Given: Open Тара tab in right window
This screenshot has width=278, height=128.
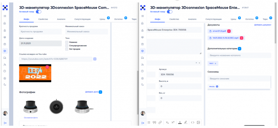Looking at the screenshot, I should click(x=265, y=19).
